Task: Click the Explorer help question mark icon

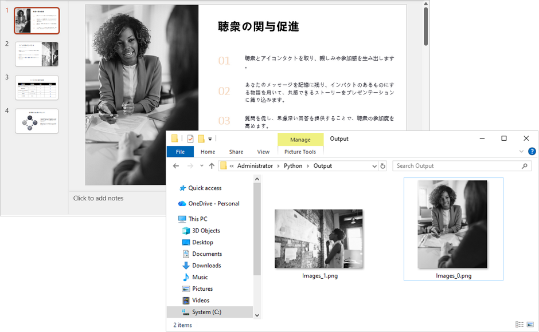Action: click(532, 152)
